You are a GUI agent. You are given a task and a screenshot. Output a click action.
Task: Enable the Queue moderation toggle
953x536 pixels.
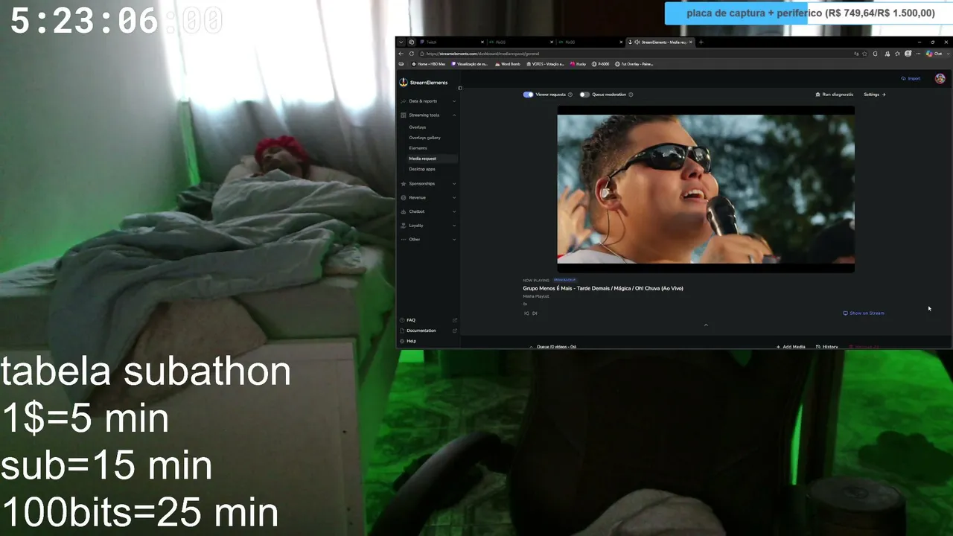coord(584,95)
